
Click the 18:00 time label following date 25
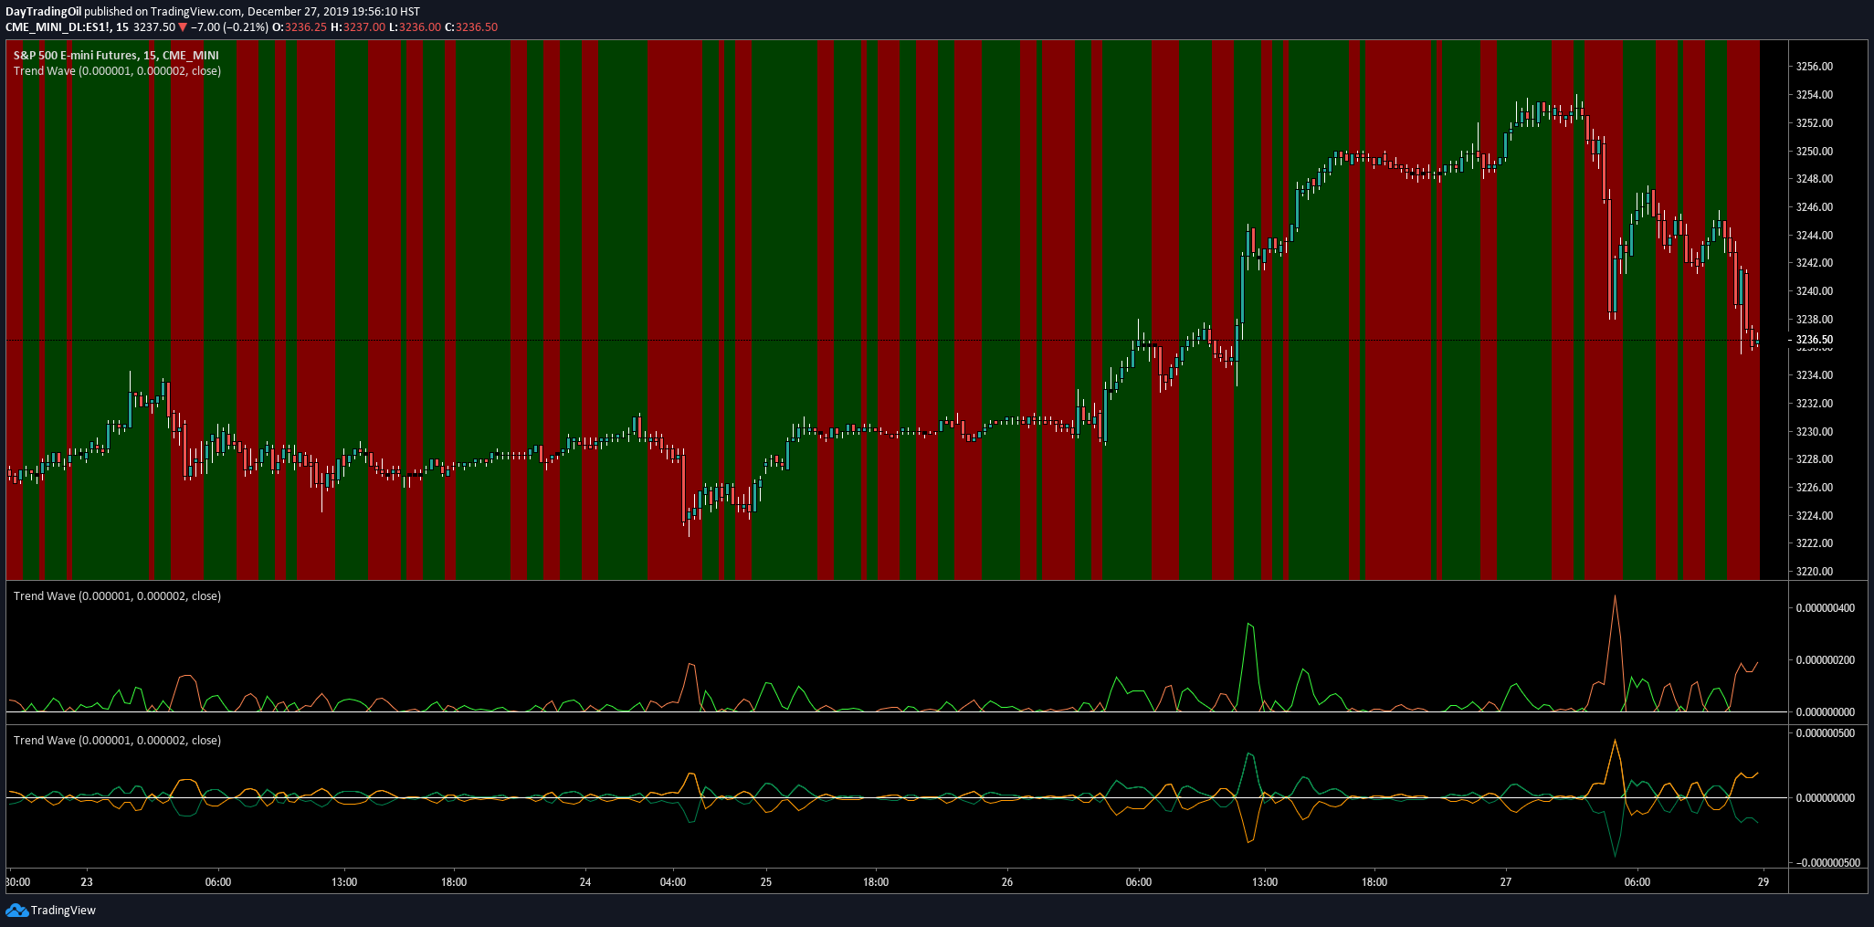[876, 882]
